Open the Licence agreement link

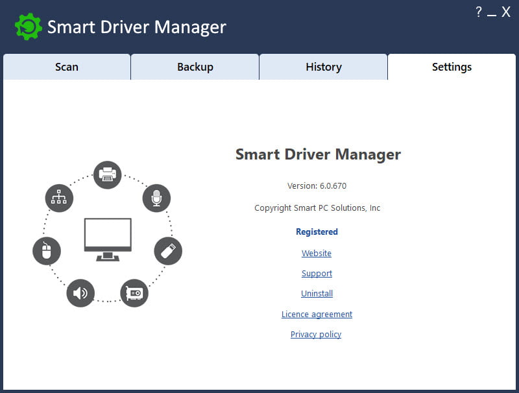coord(317,315)
